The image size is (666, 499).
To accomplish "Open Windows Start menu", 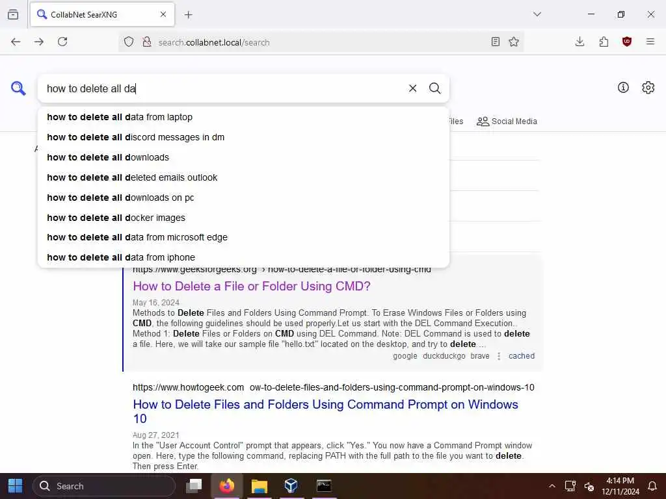I will [x=16, y=486].
